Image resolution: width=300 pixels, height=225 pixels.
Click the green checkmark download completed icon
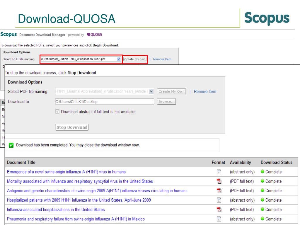(x=11, y=145)
